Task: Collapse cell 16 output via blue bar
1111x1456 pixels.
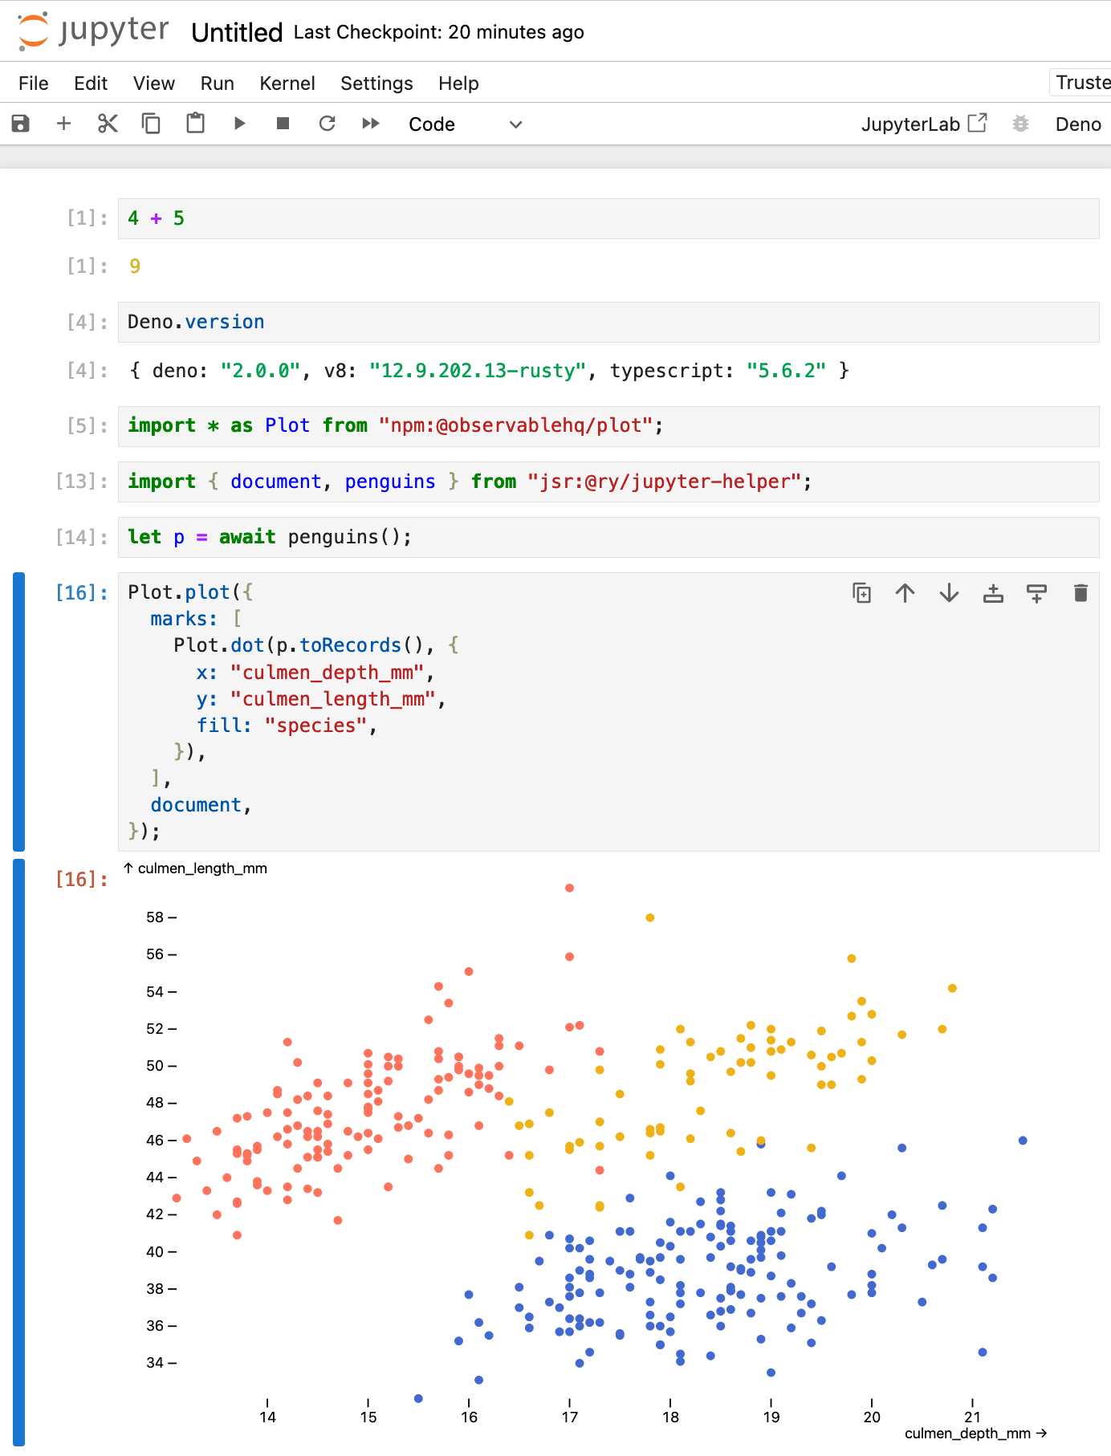Action: (18, 1153)
